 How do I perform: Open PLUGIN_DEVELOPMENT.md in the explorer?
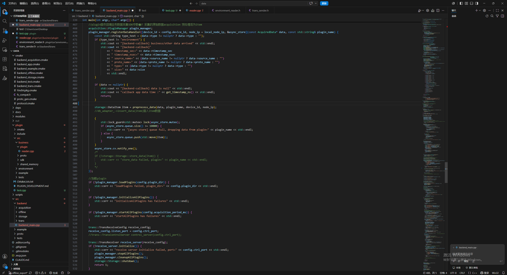point(32,186)
